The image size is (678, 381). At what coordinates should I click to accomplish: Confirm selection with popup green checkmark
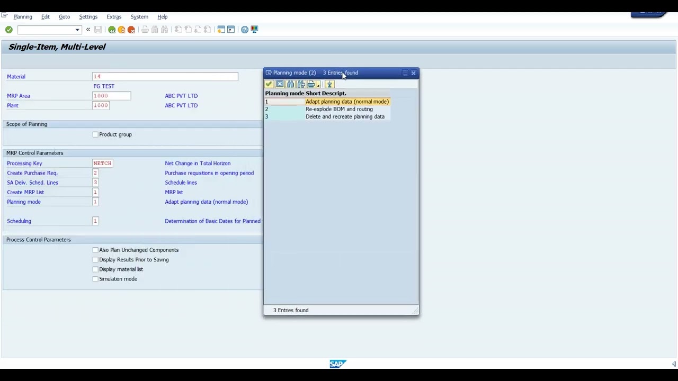pyautogui.click(x=269, y=85)
